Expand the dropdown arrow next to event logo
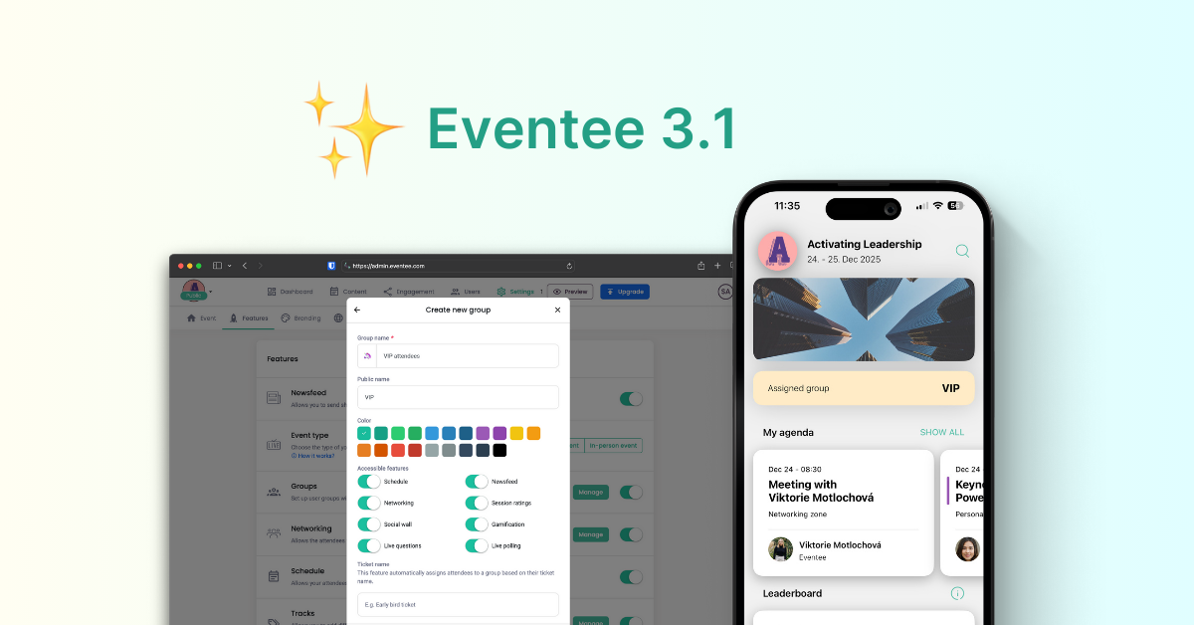 click(211, 292)
